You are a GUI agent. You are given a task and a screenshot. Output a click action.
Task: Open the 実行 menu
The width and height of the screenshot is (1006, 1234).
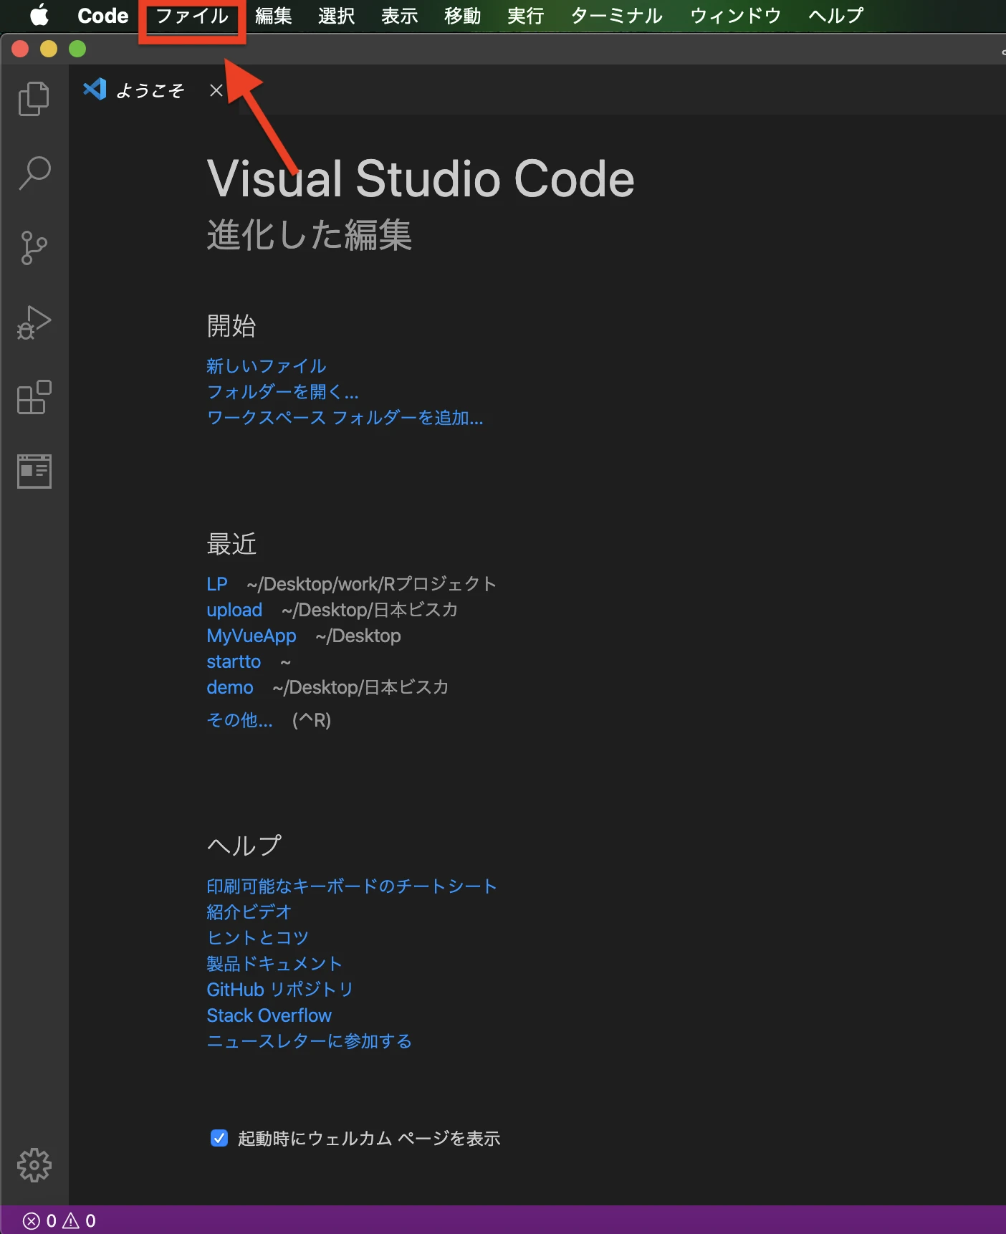coord(526,16)
